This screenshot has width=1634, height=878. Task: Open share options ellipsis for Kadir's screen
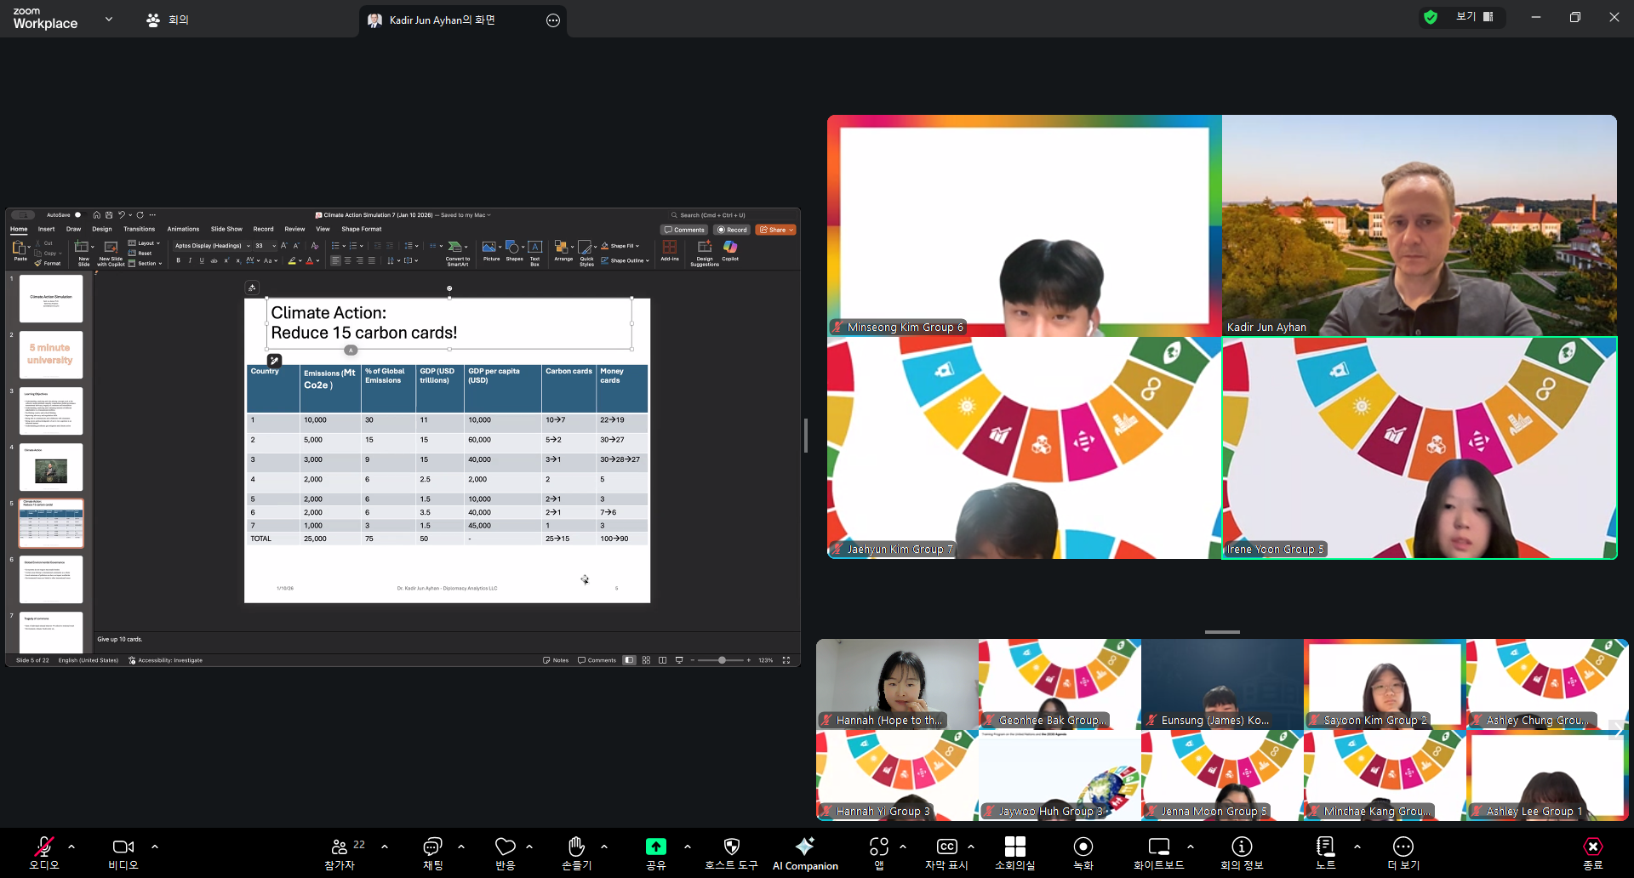tap(553, 20)
